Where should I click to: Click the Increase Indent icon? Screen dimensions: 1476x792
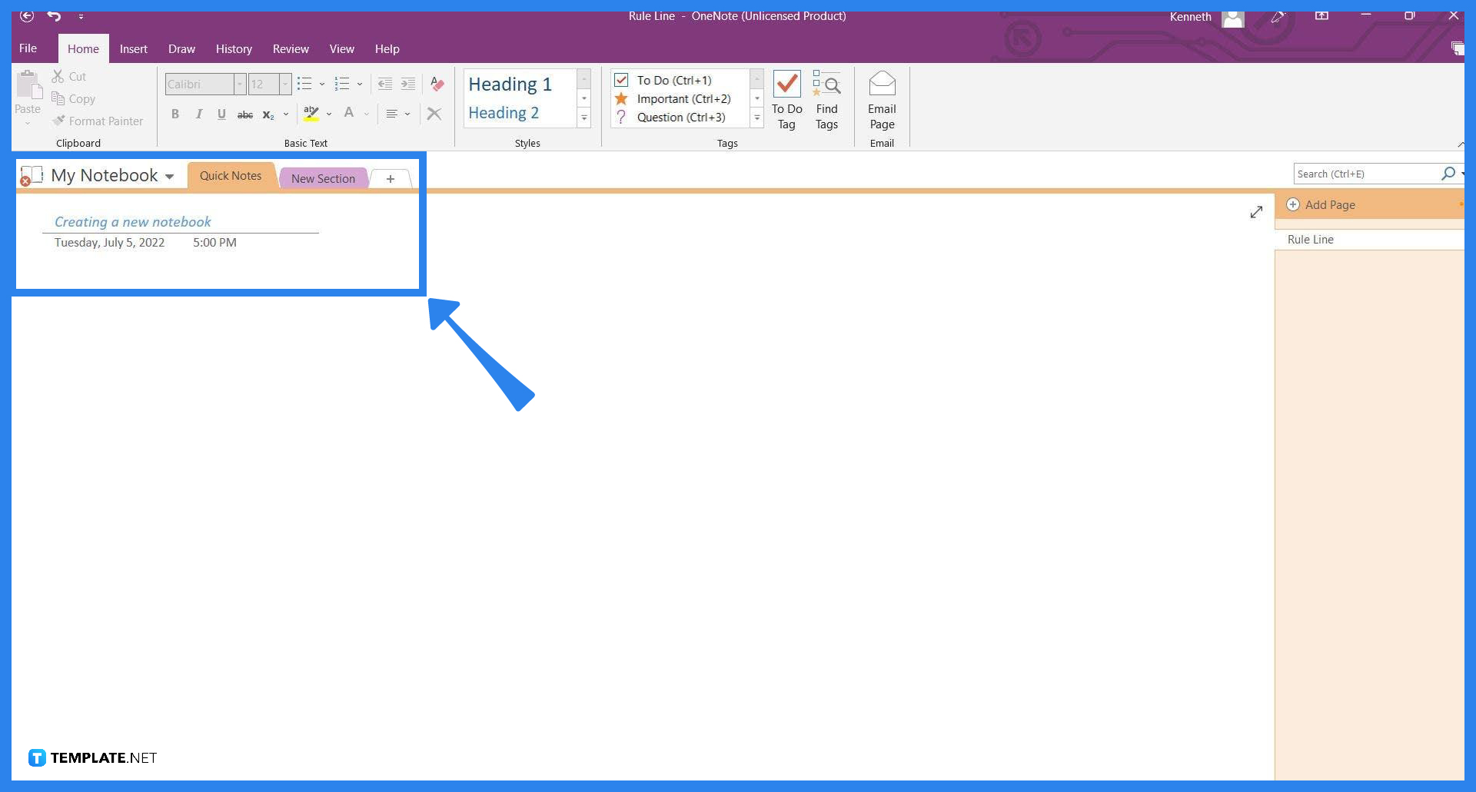pos(408,84)
